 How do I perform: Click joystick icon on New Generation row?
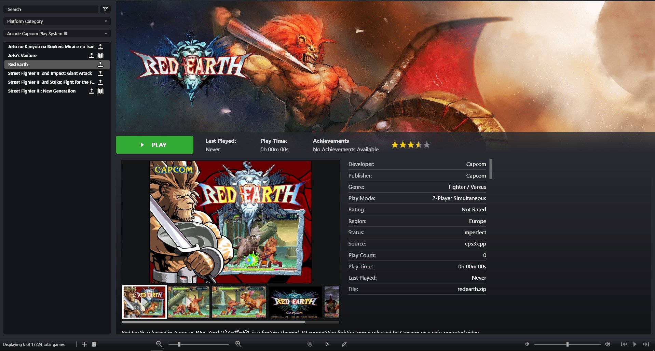(x=91, y=91)
